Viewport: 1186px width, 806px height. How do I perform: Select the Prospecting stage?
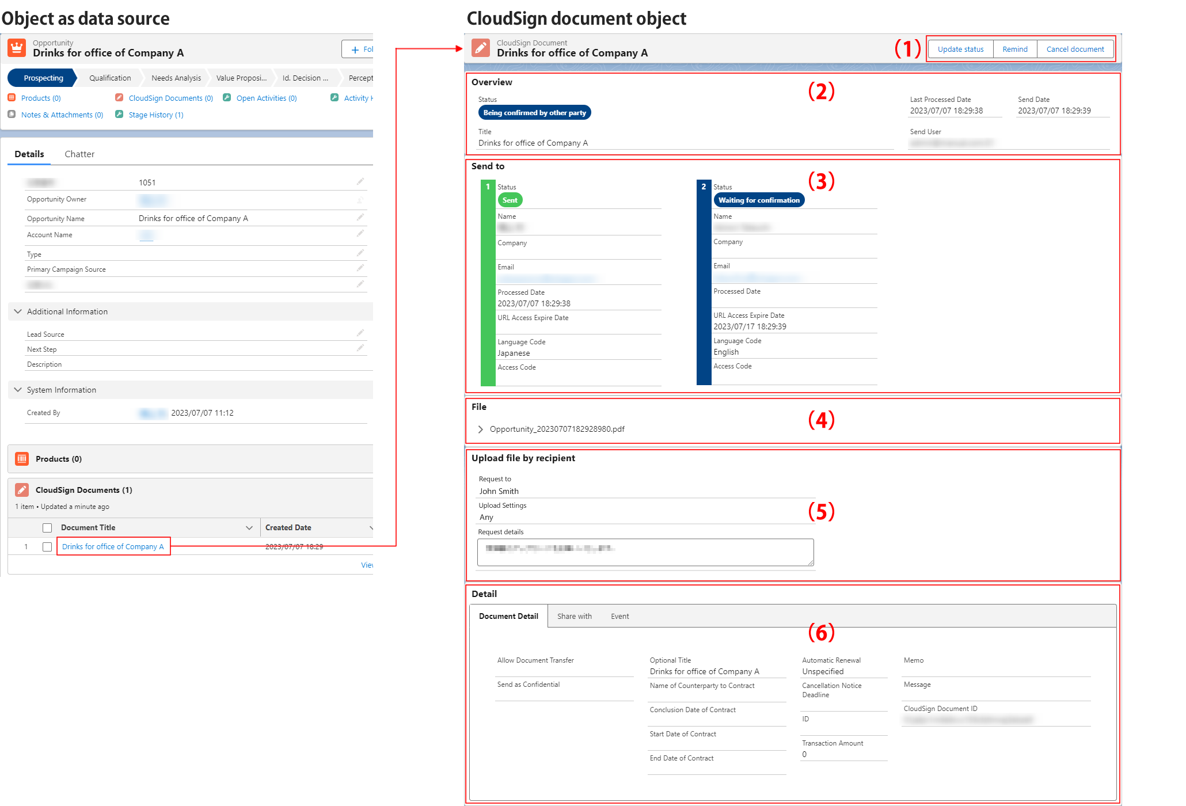click(43, 78)
